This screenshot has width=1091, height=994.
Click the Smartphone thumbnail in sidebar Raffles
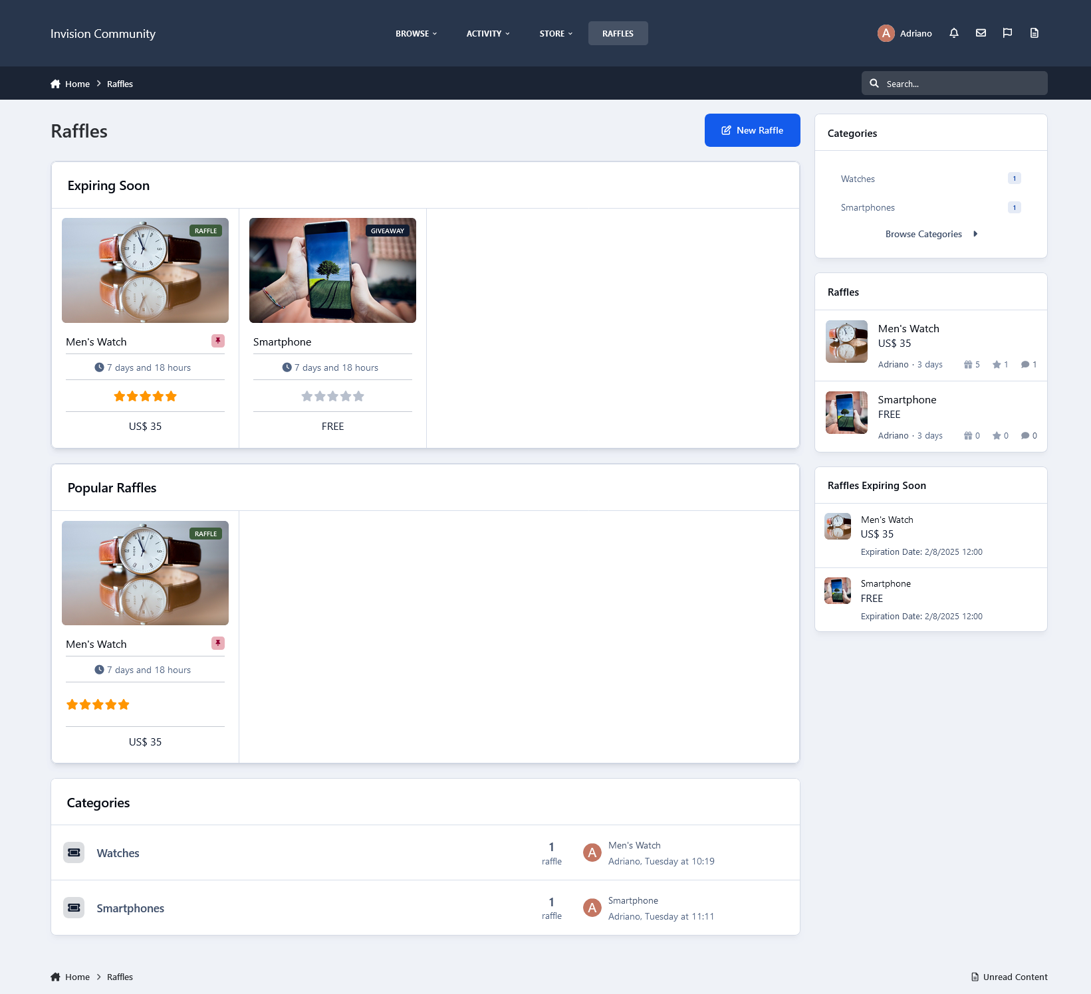846,413
